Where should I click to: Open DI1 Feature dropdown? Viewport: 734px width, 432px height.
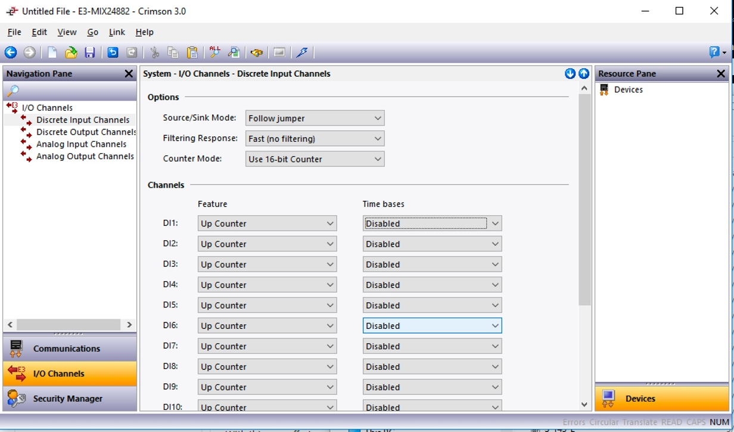click(x=267, y=223)
